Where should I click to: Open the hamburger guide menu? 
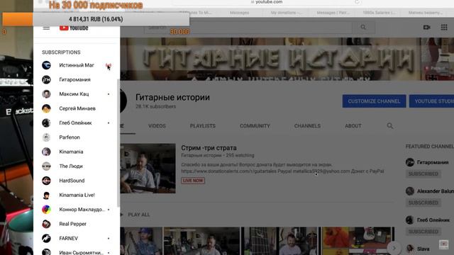point(46,28)
